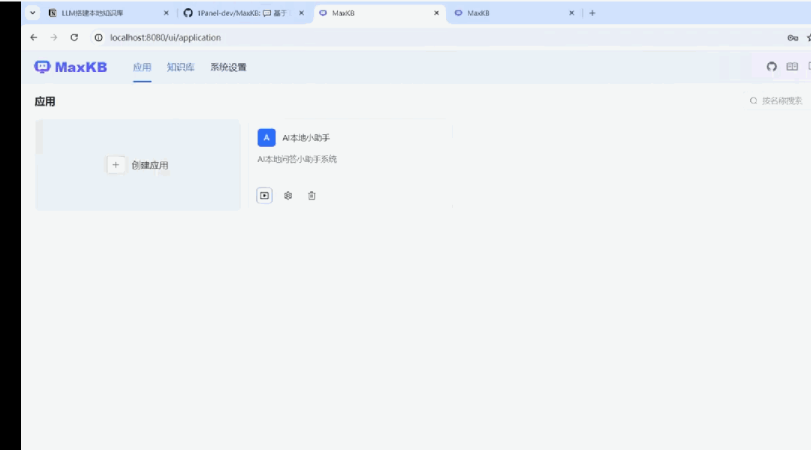Delete AI本地小助手 with trash icon

pos(312,195)
